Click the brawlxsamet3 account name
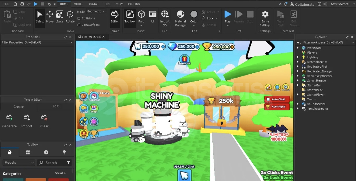Screen dimensions: 356x181 click(x=340, y=4)
